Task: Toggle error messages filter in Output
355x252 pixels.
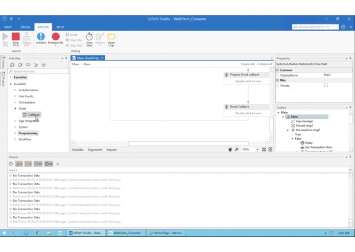Action: pos(19,164)
